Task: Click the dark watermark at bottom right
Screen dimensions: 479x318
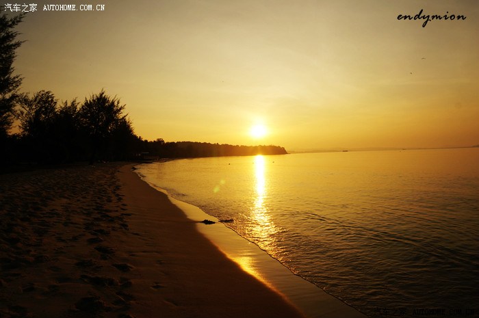Action: 424,311
